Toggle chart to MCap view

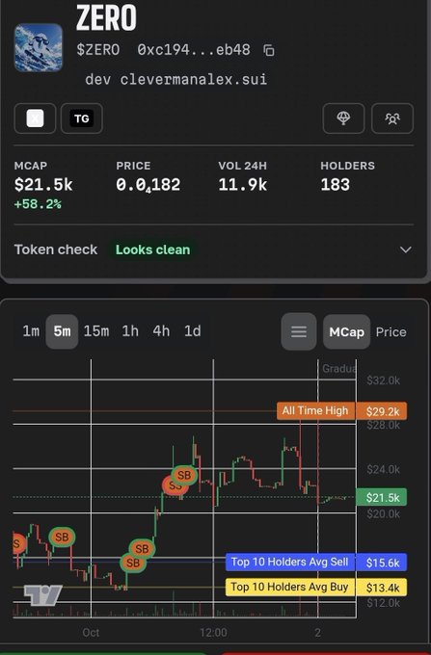pyautogui.click(x=346, y=331)
